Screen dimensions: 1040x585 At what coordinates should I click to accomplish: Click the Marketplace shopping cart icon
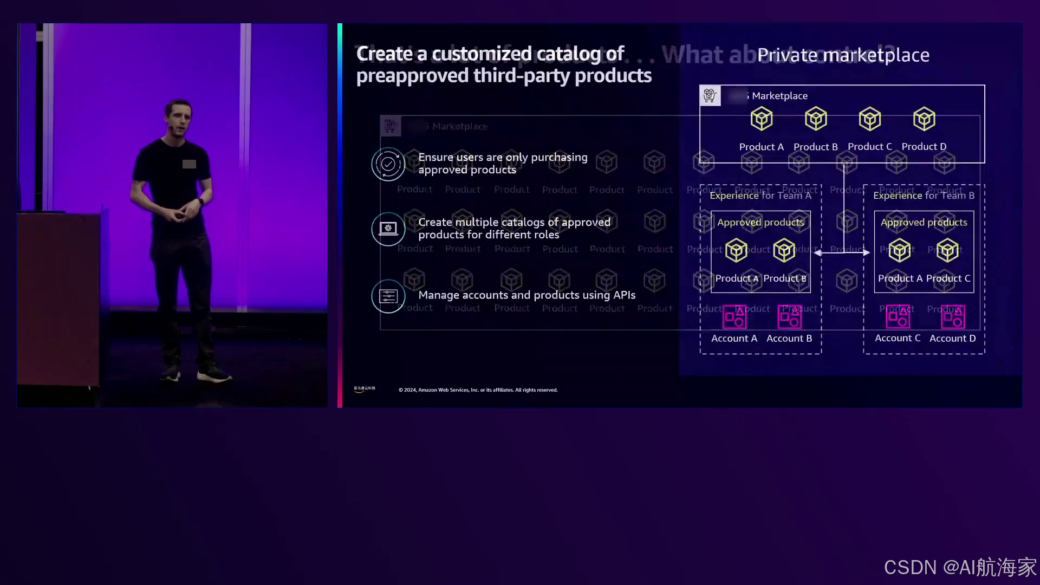coord(710,96)
